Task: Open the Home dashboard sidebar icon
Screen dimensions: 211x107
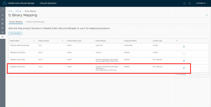Action: (x=3, y=15)
